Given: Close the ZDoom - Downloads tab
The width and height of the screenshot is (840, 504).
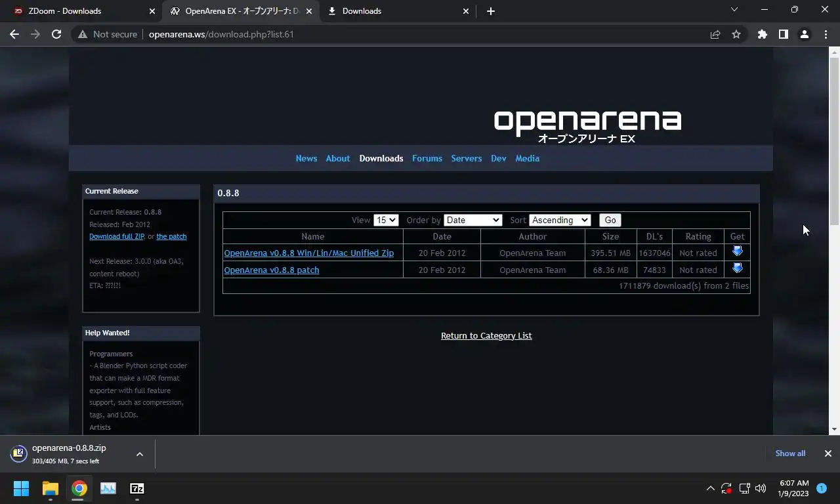Looking at the screenshot, I should click(152, 11).
